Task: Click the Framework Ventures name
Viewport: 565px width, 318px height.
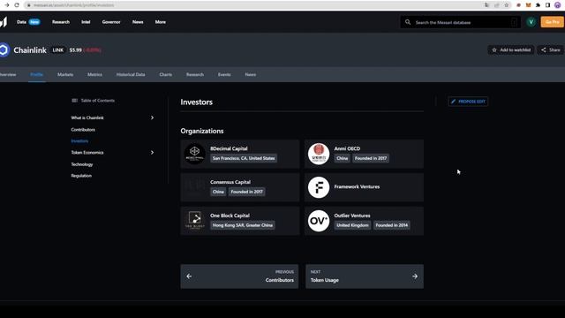Action: (x=357, y=186)
